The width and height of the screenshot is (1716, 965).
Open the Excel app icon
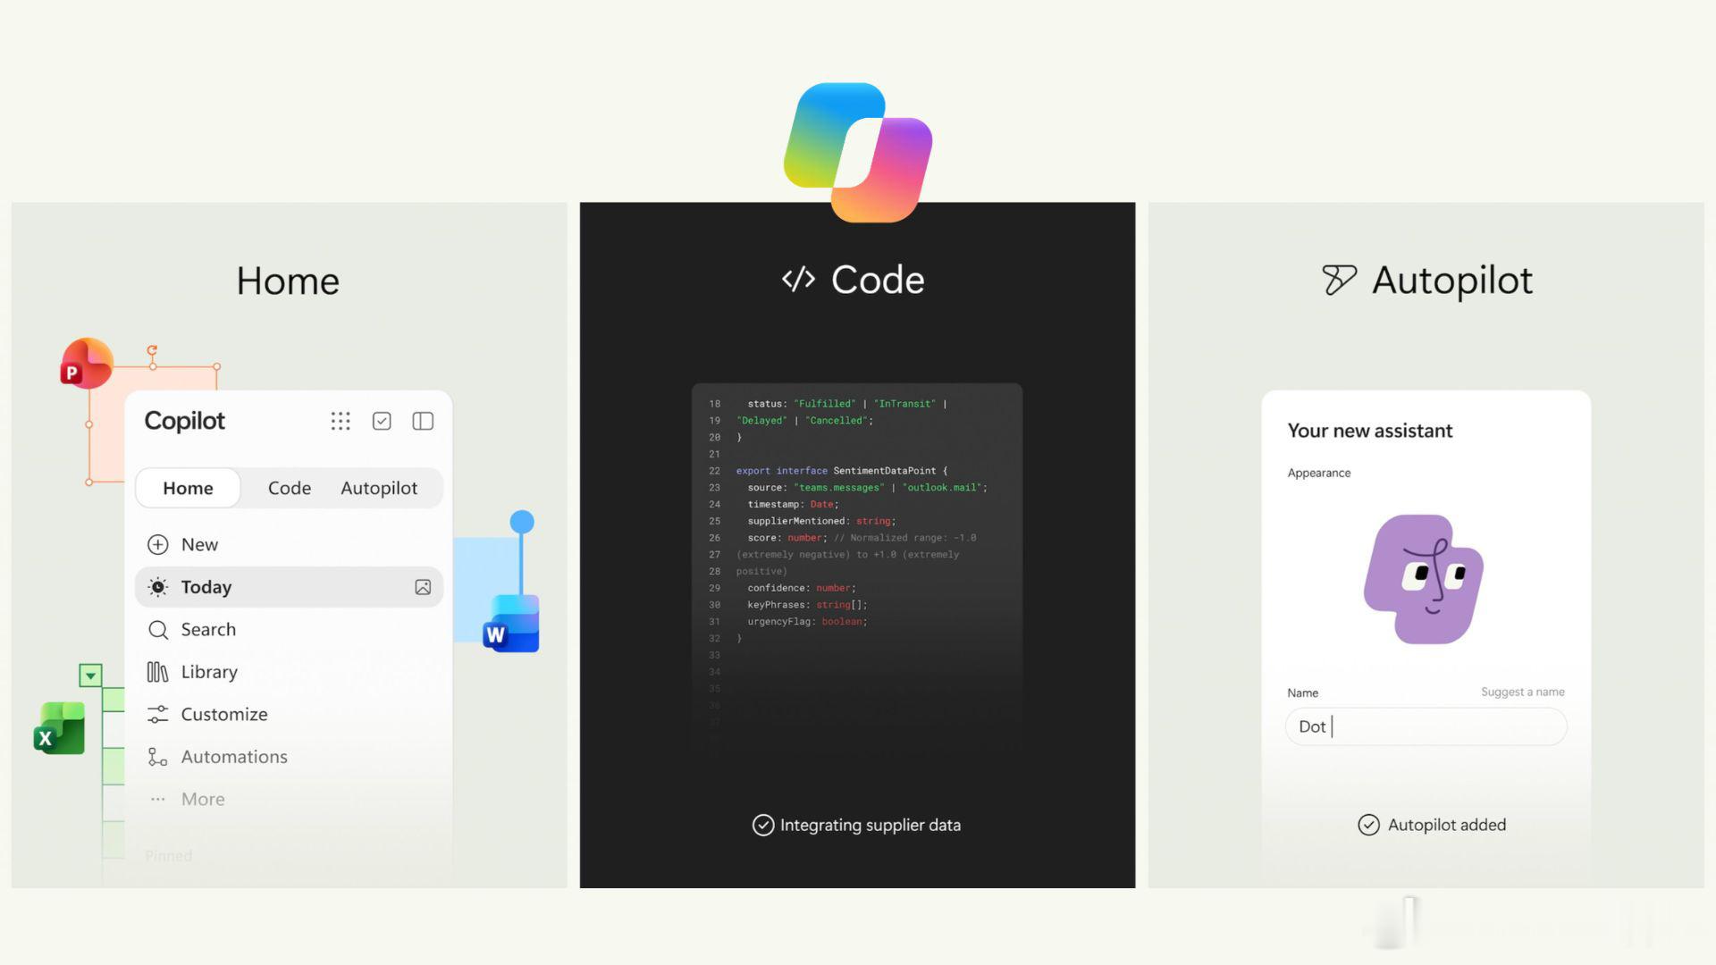[x=59, y=728]
